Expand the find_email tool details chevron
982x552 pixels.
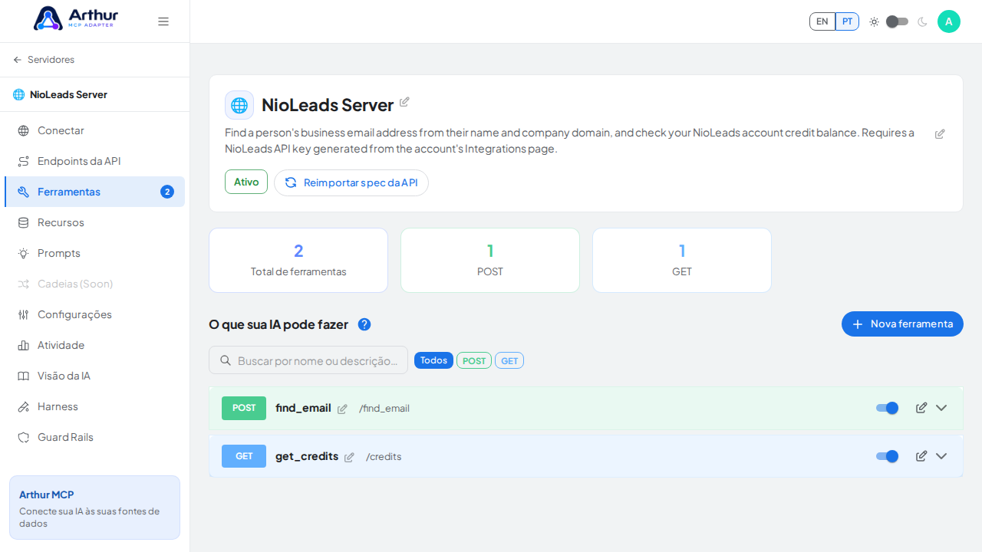(x=941, y=408)
